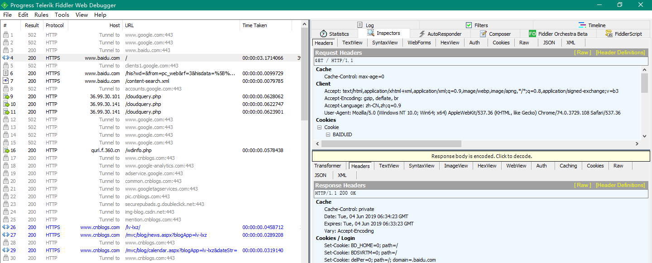This screenshot has width=652, height=263.
Task: Switch to the response ImageView tab
Action: tap(456, 166)
